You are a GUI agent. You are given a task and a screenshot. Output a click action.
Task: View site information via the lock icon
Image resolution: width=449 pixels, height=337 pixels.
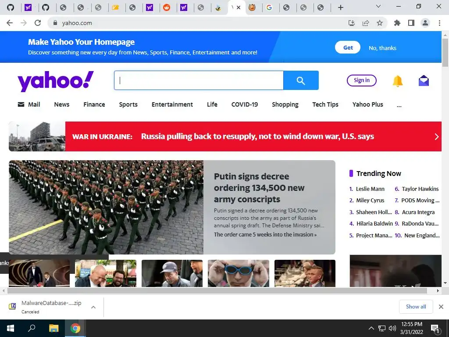coord(55,23)
